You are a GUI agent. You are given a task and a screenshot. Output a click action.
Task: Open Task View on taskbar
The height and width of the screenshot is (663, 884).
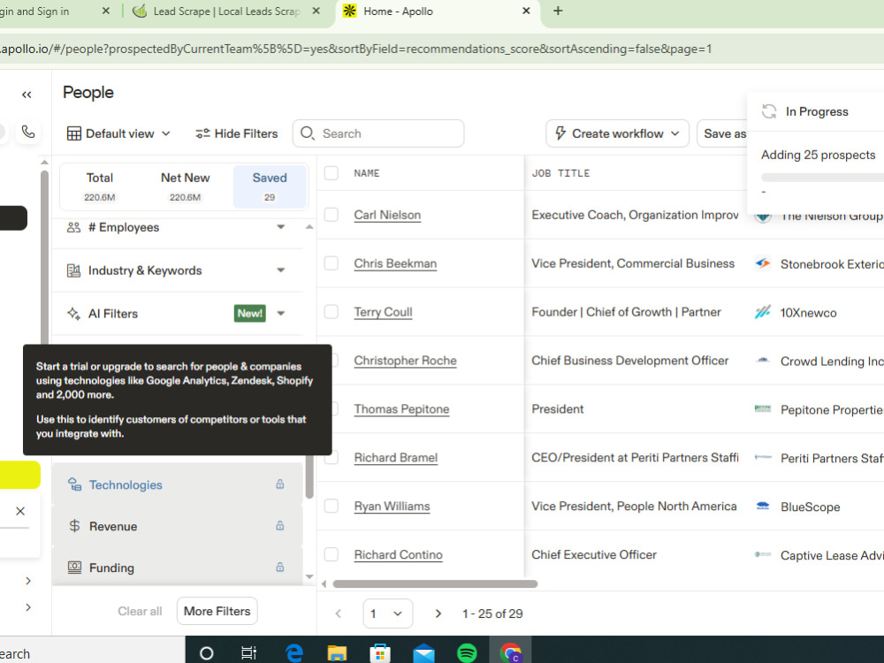[x=248, y=653]
